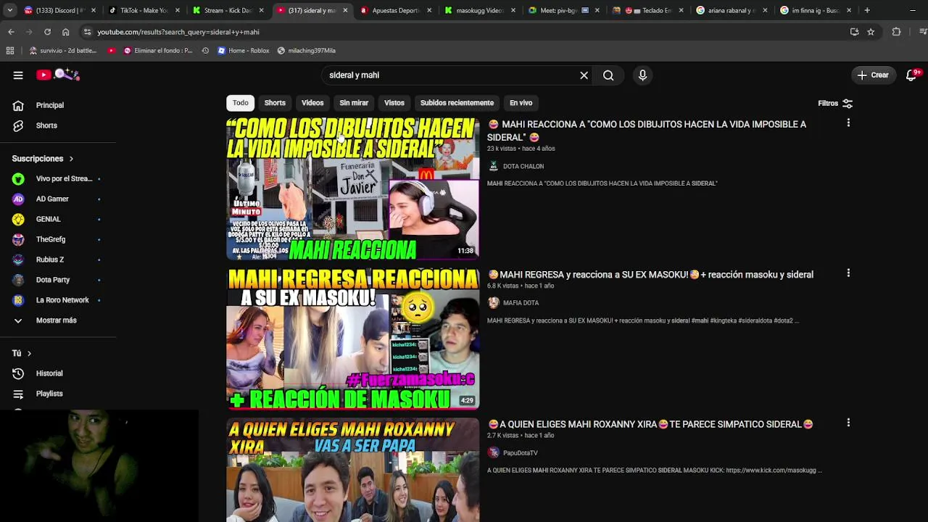Reload the page

point(47,32)
